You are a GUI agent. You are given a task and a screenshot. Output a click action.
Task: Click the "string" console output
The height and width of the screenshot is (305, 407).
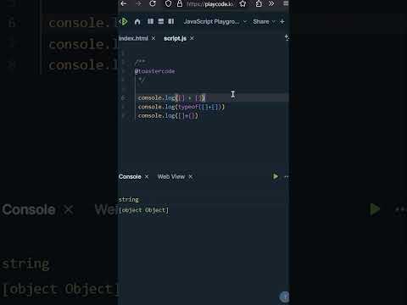click(129, 200)
